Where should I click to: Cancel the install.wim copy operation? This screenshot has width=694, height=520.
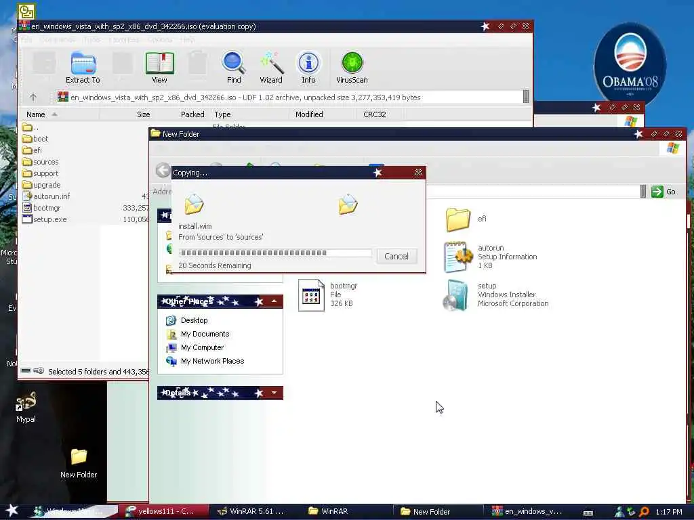(x=396, y=257)
